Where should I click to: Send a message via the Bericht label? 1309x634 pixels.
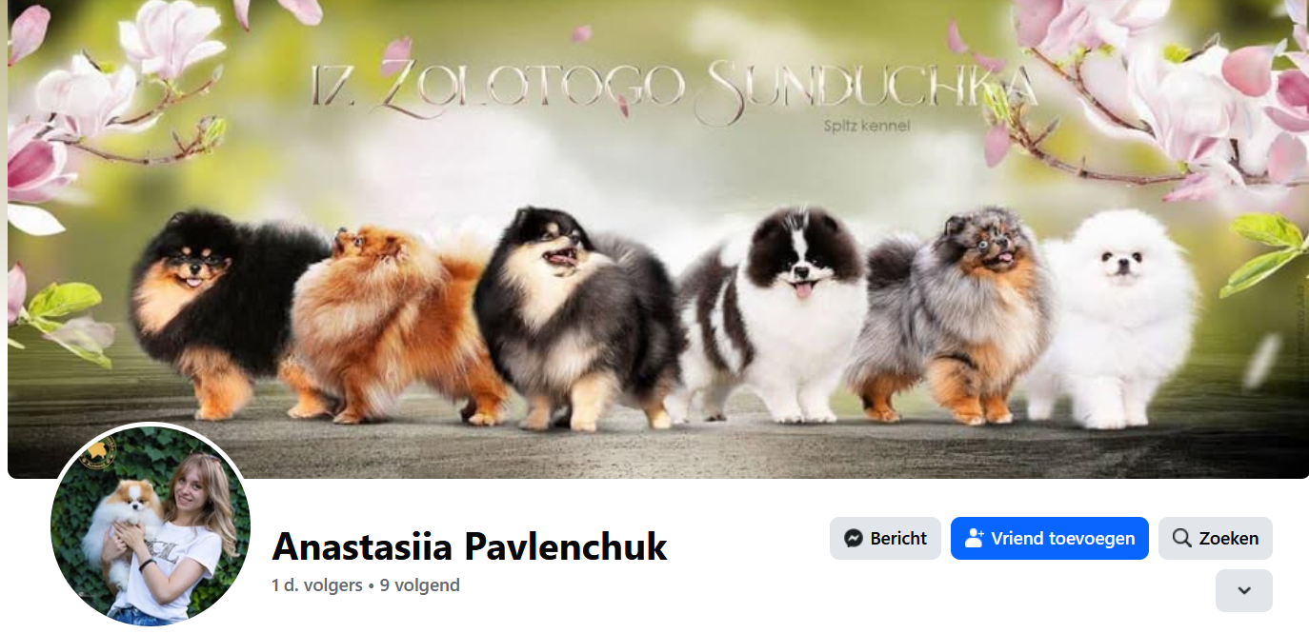click(898, 539)
